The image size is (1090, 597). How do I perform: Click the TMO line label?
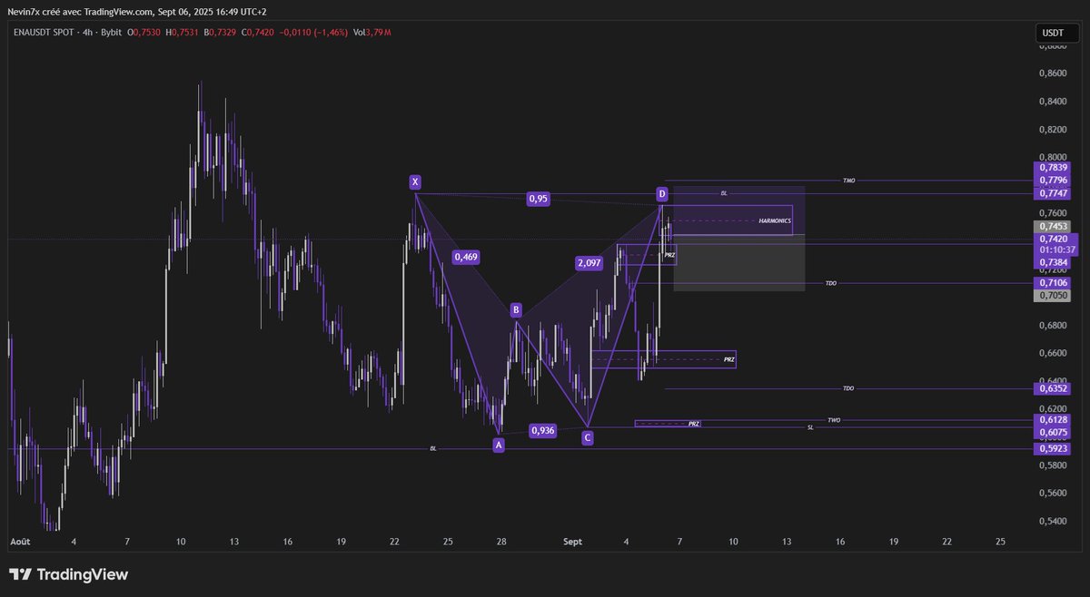849,181
